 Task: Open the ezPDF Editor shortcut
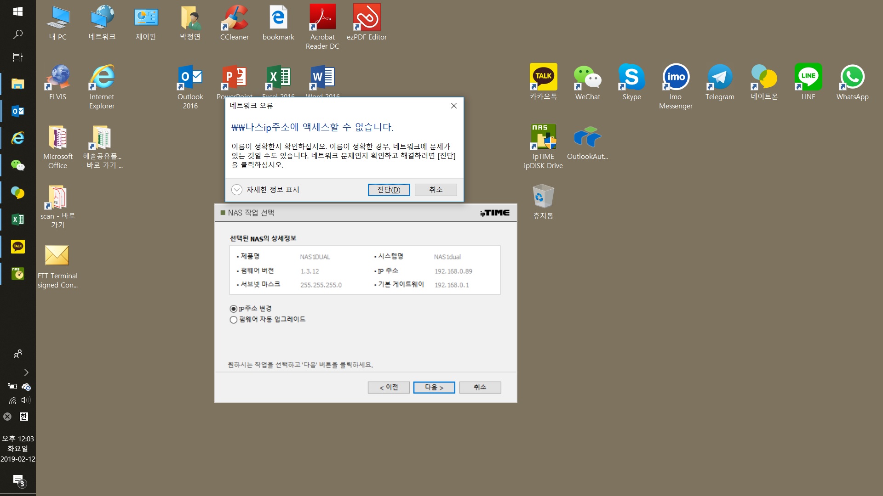[367, 23]
